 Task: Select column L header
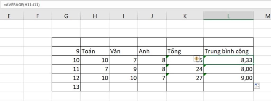coord(228,16)
